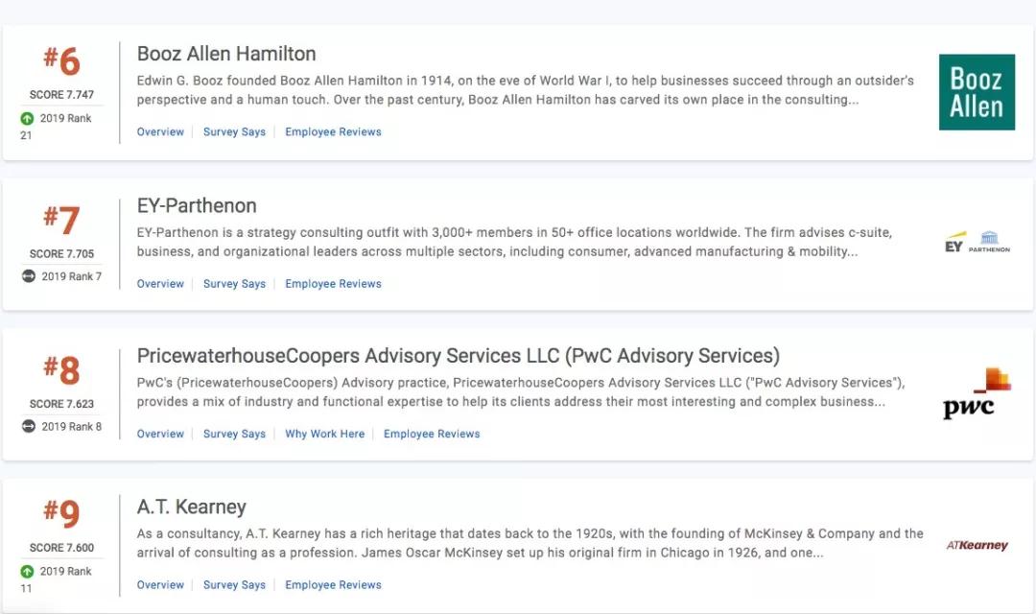The width and height of the screenshot is (1036, 614).
Task: Click the #6 rank number
Action: (x=61, y=61)
